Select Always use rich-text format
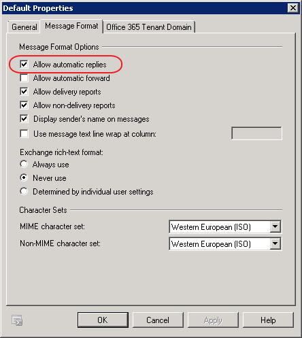This screenshot has height=338, width=302. pyautogui.click(x=24, y=164)
